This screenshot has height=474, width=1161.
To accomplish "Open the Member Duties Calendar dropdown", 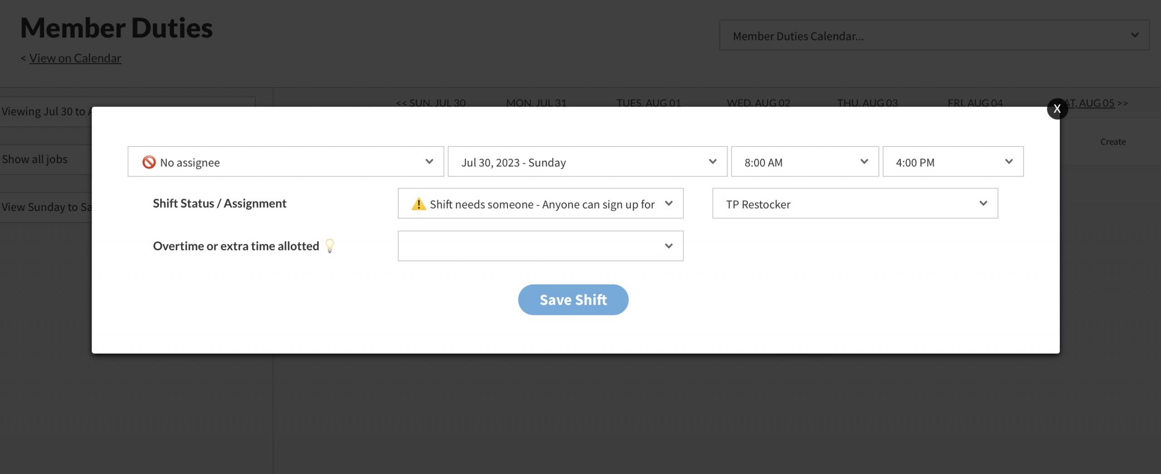I will pos(934,35).
